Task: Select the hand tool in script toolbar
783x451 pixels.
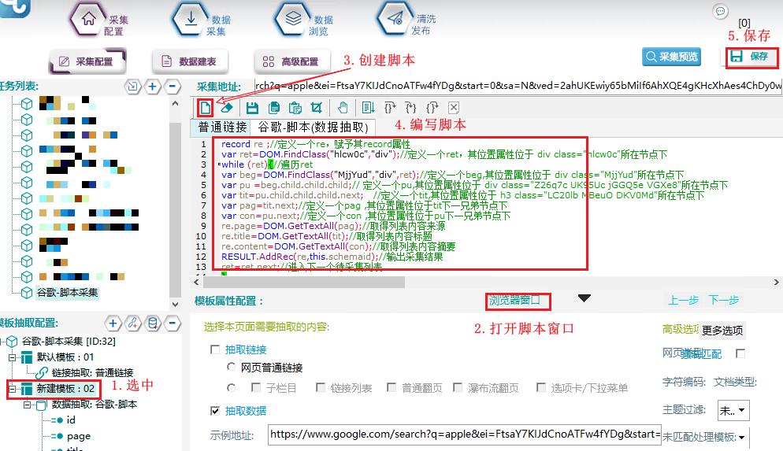Action: pos(343,108)
